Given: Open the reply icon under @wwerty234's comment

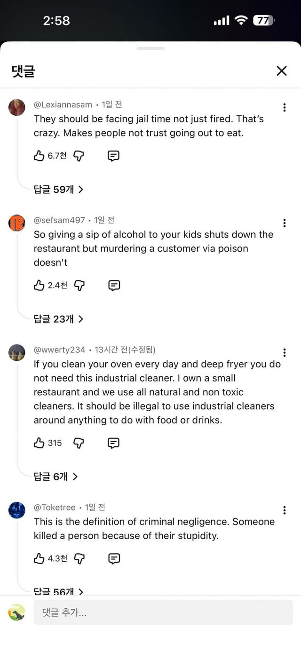Looking at the screenshot, I should click(x=113, y=443).
